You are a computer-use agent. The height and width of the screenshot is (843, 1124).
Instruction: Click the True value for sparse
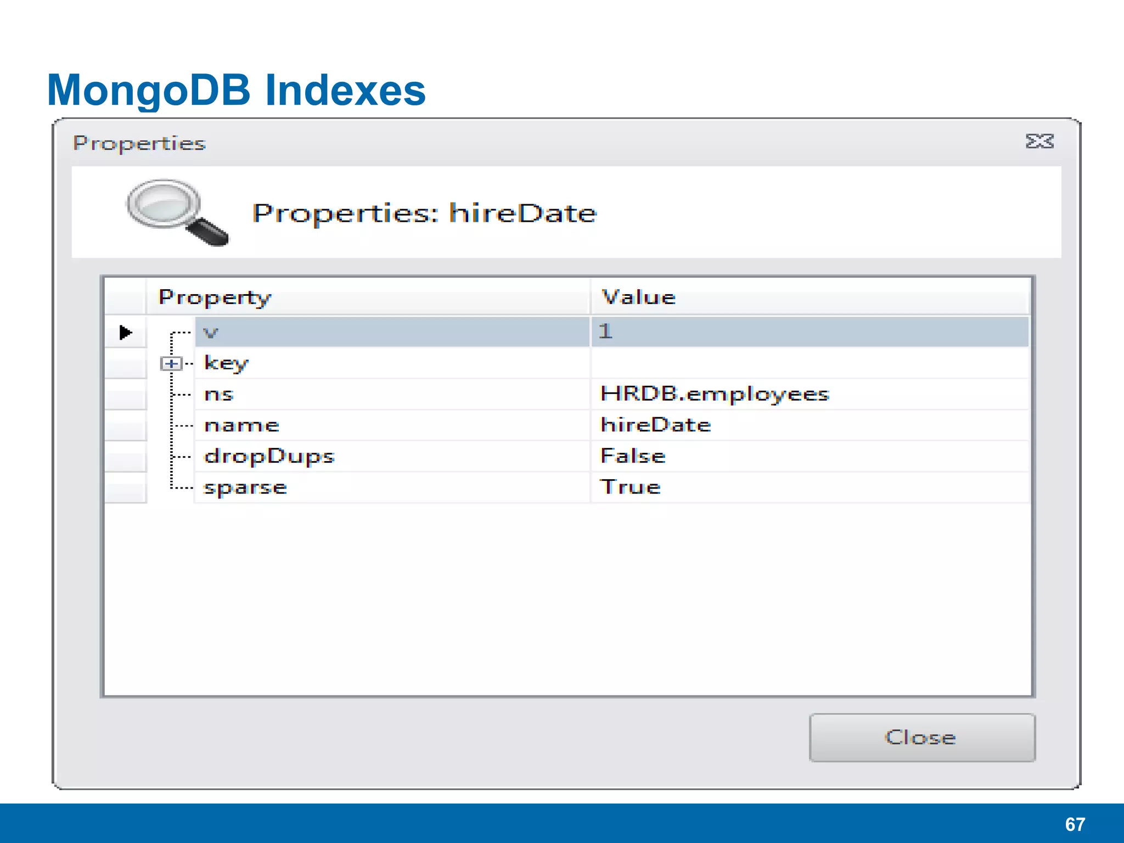pos(630,487)
